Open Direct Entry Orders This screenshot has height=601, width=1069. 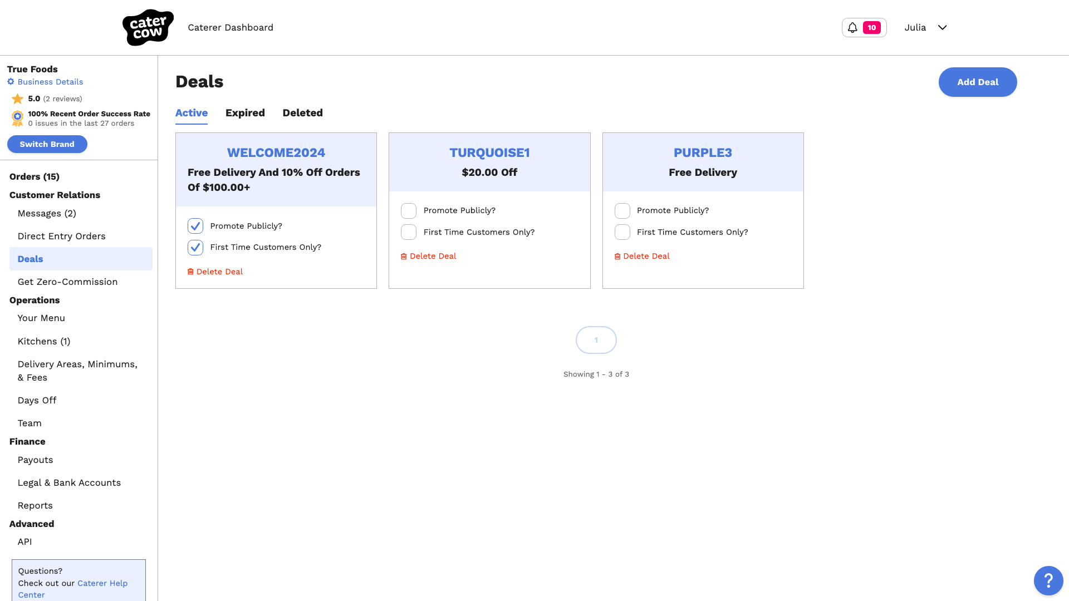pos(61,236)
